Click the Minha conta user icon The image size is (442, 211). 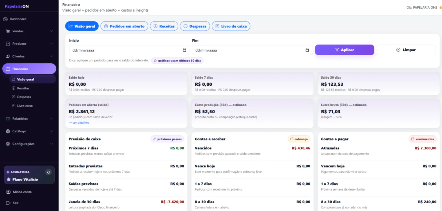coord(8,192)
